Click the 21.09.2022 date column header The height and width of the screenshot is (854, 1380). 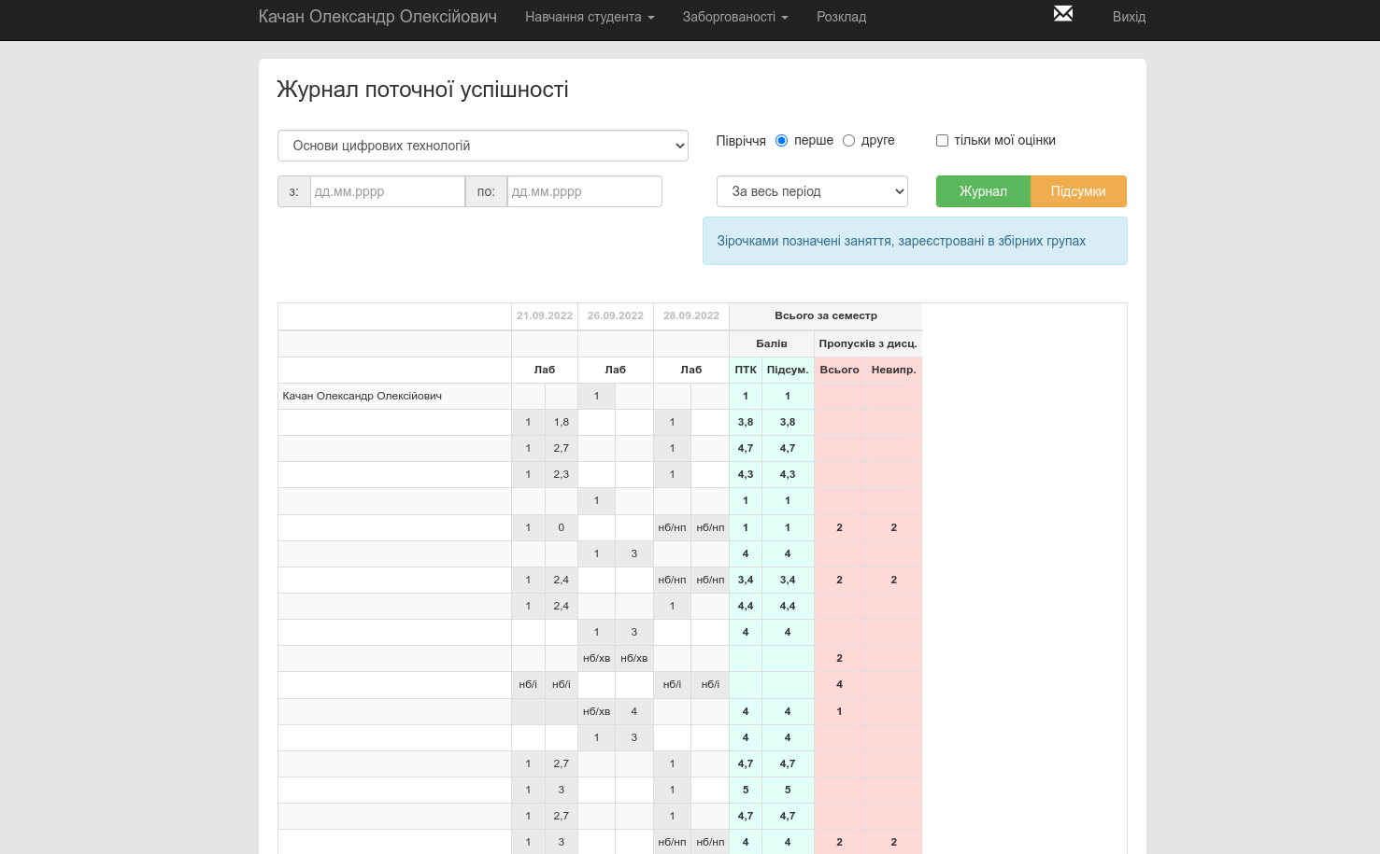pyautogui.click(x=545, y=315)
